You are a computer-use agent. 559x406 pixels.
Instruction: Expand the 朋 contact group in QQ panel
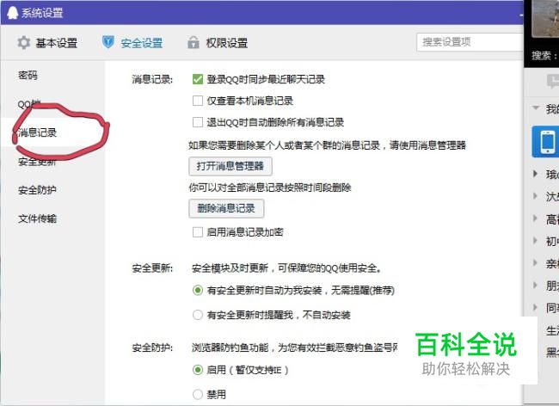[535, 285]
